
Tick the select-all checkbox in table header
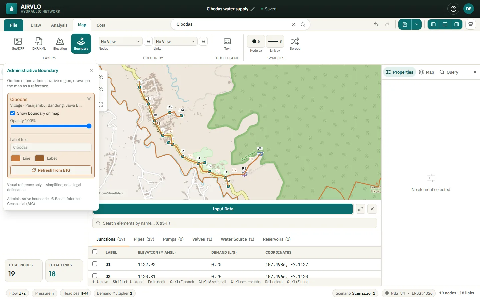coord(95,252)
